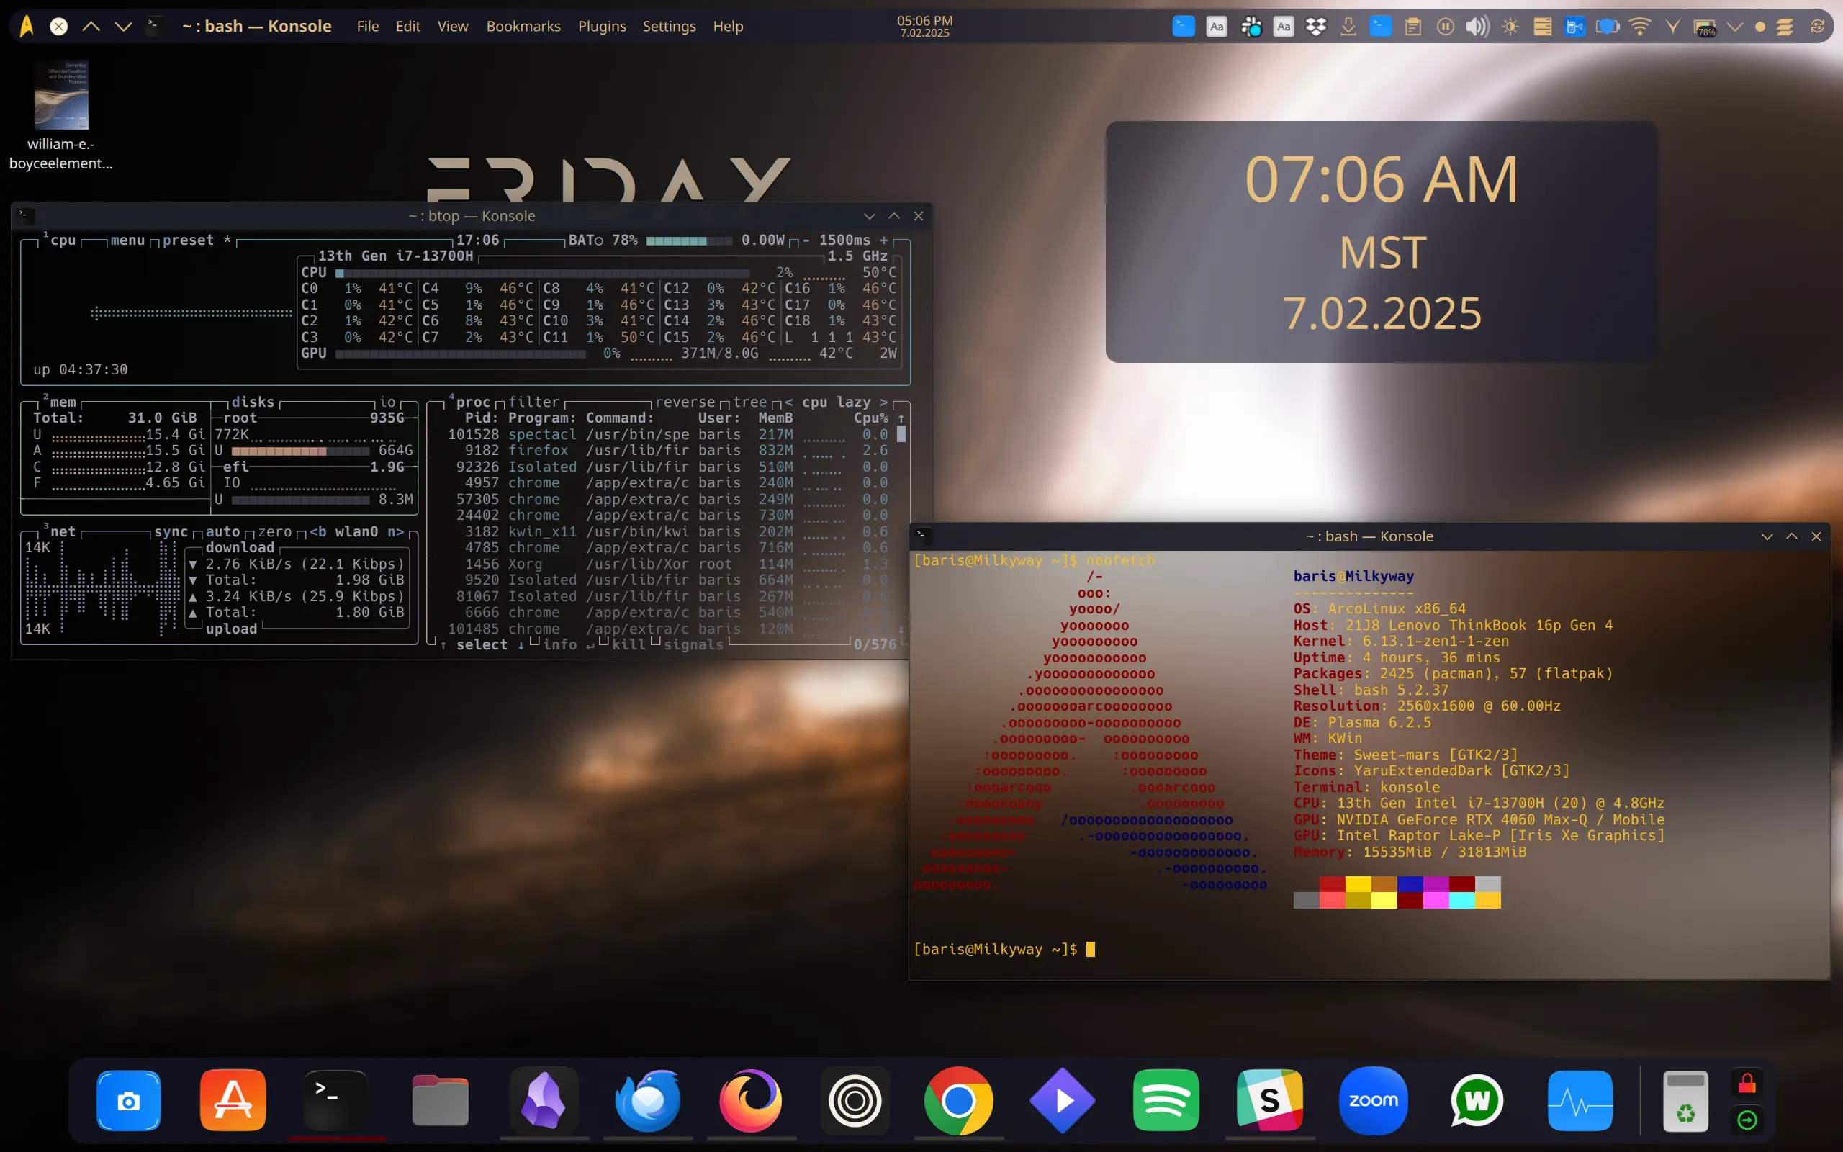Screen dimensions: 1843x1152
Task: Open the application launcher logo in top panel
Action: (x=27, y=26)
